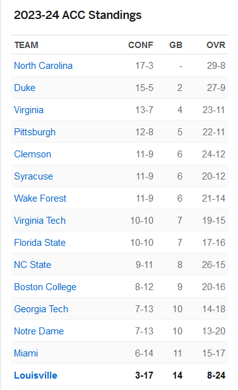The image size is (238, 390).
Task: Select the Virginia team link
Action: [x=29, y=110]
